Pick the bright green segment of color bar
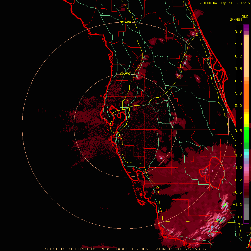 point(246,134)
